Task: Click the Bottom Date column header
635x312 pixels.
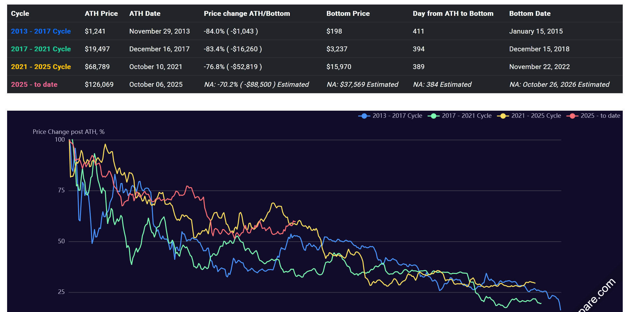Action: pos(530,14)
